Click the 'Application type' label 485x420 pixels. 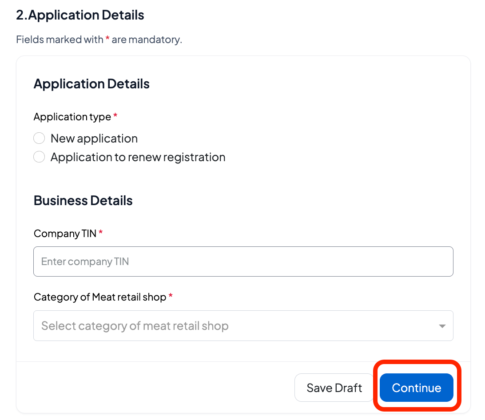(72, 117)
